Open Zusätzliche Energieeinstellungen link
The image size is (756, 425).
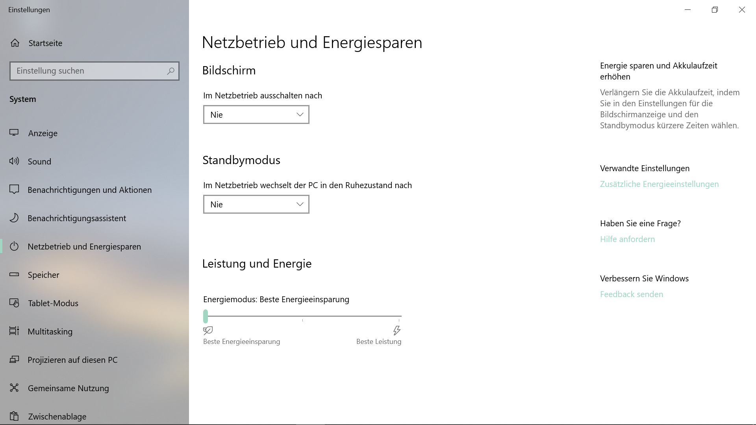coord(659,184)
